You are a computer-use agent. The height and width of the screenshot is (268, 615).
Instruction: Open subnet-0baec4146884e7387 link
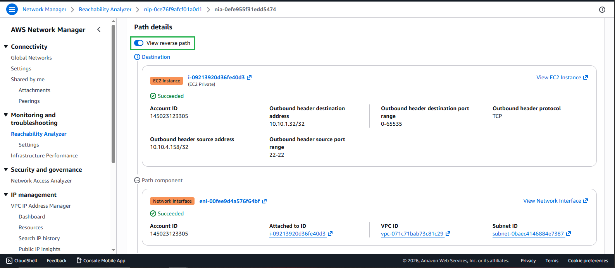click(x=528, y=234)
